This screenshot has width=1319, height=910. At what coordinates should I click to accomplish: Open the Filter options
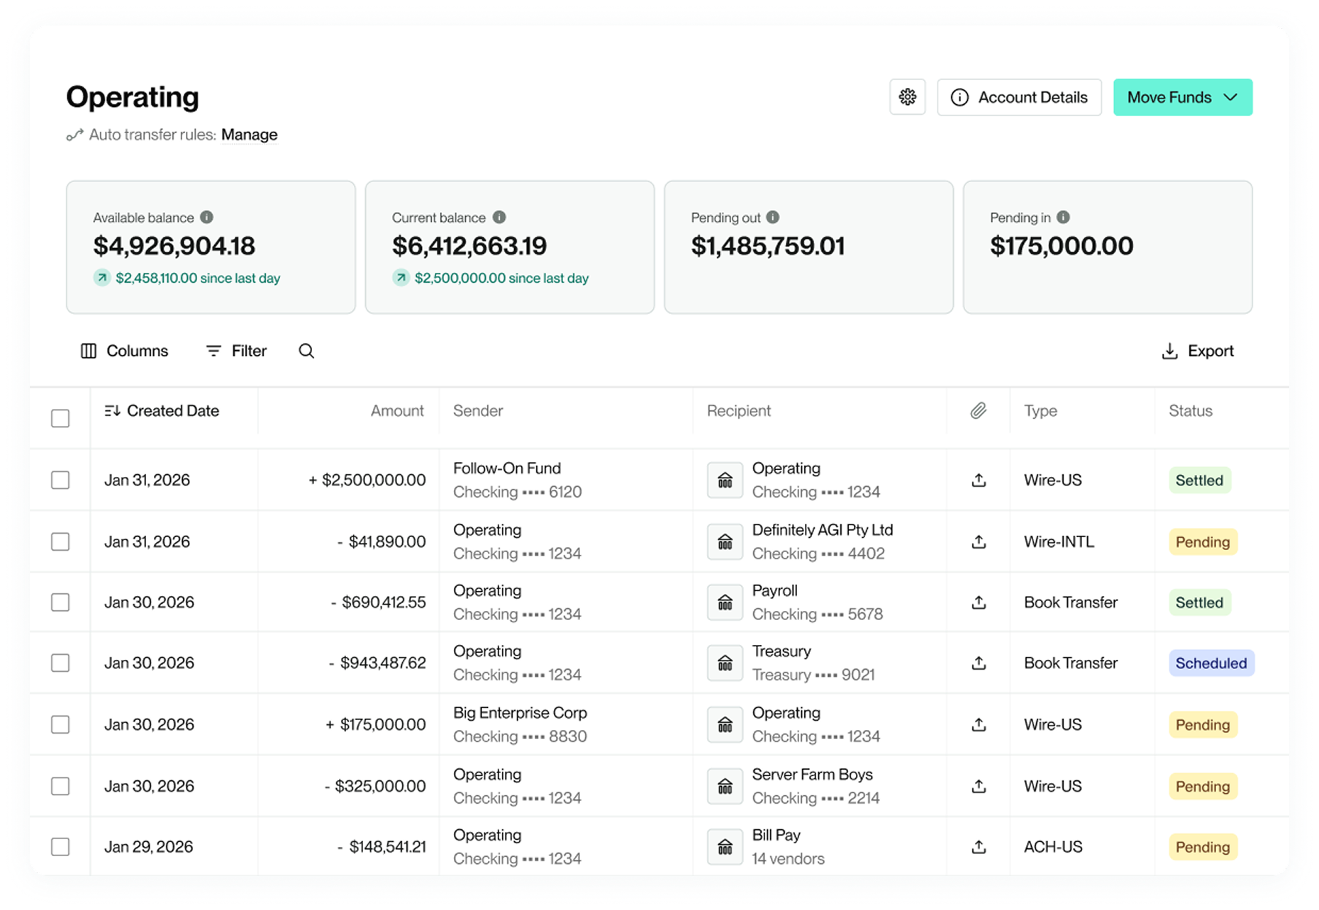click(x=236, y=351)
